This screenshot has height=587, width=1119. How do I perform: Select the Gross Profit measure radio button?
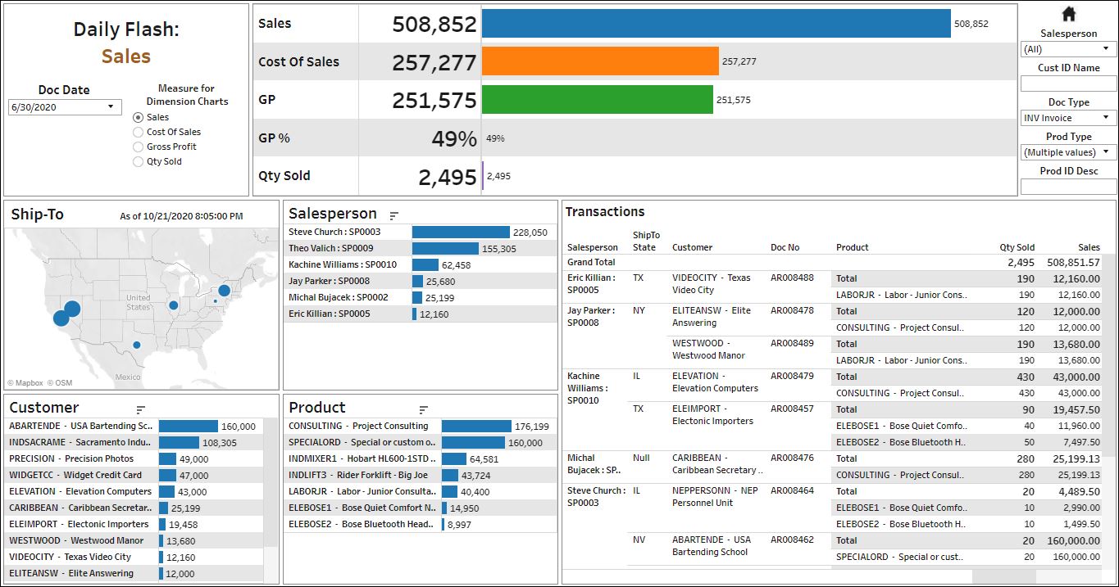138,147
